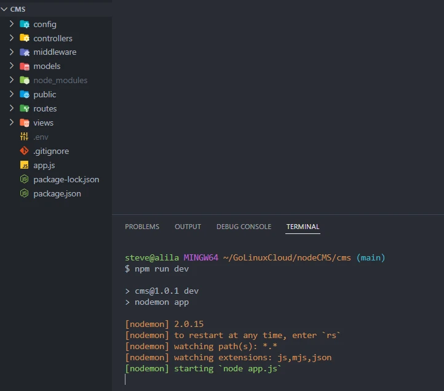Switch to the PROBLEMS tab
This screenshot has width=444, height=391.
point(142,227)
